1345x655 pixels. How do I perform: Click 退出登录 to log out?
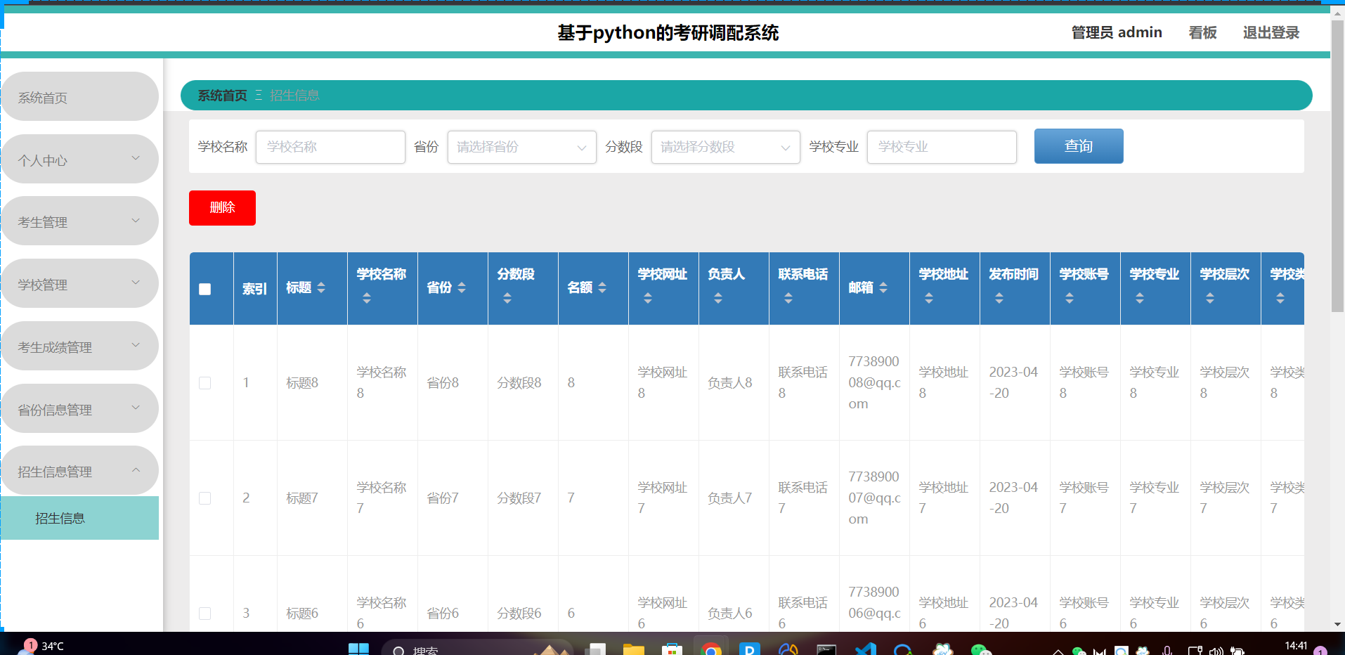coord(1271,32)
